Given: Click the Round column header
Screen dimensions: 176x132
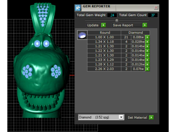Looking at the screenshot, I should click(x=104, y=33).
